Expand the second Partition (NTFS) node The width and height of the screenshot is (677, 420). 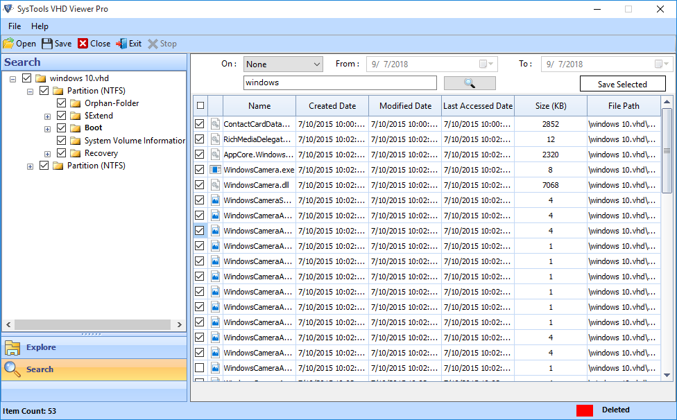(31, 166)
